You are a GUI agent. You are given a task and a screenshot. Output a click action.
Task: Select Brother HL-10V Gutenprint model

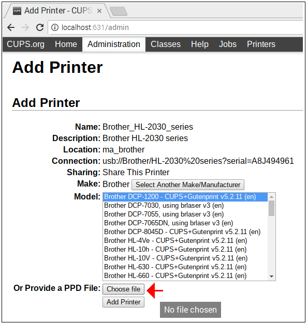185,258
